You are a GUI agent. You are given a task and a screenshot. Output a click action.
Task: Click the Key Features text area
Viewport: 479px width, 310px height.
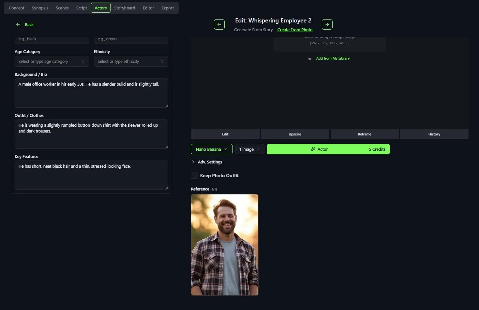point(91,175)
